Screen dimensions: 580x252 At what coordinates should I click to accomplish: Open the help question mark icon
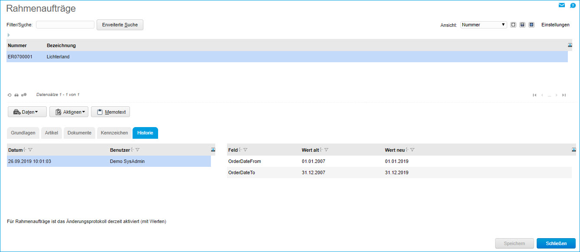pyautogui.click(x=573, y=6)
